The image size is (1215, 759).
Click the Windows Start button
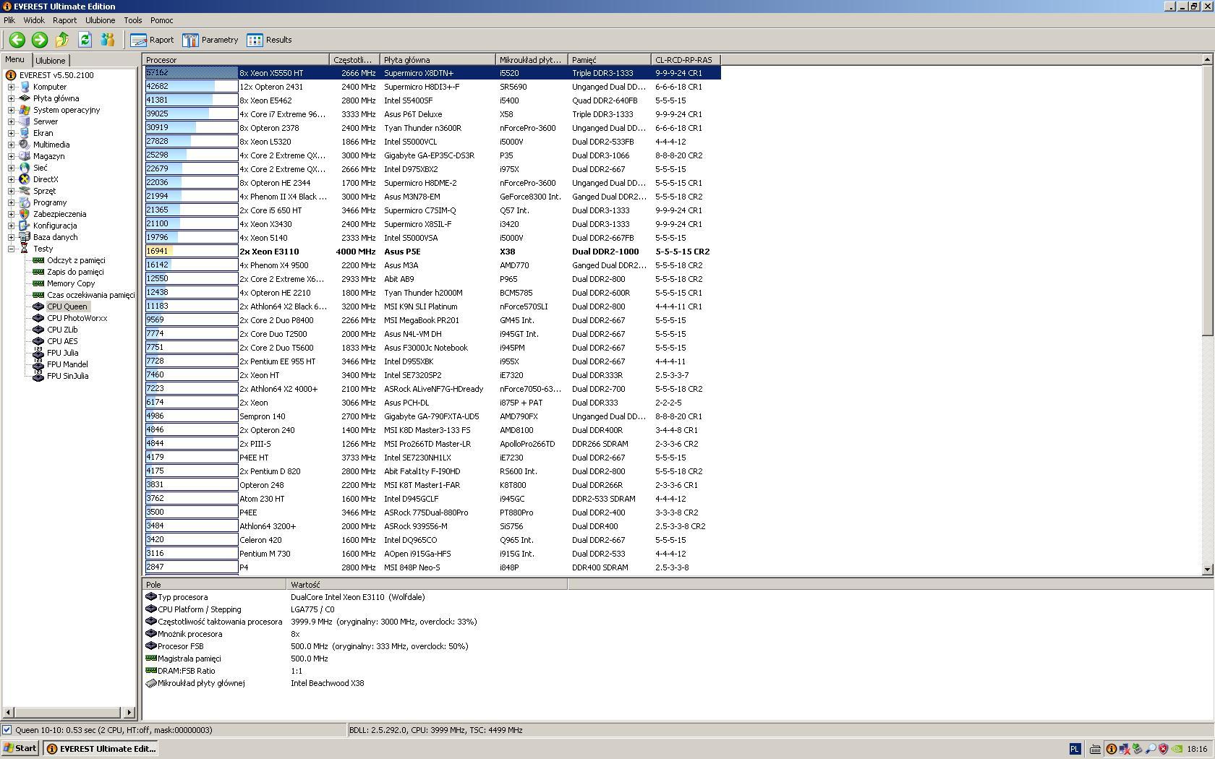click(20, 749)
